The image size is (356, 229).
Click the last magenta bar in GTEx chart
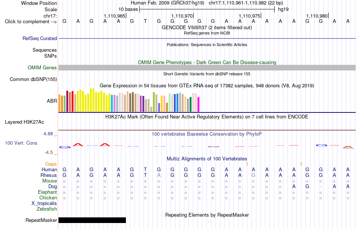(x=199, y=105)
